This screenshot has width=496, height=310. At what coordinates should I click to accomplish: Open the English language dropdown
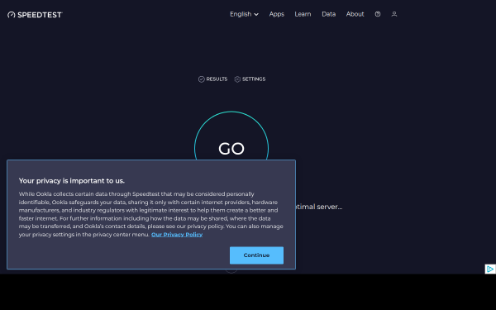(244, 14)
